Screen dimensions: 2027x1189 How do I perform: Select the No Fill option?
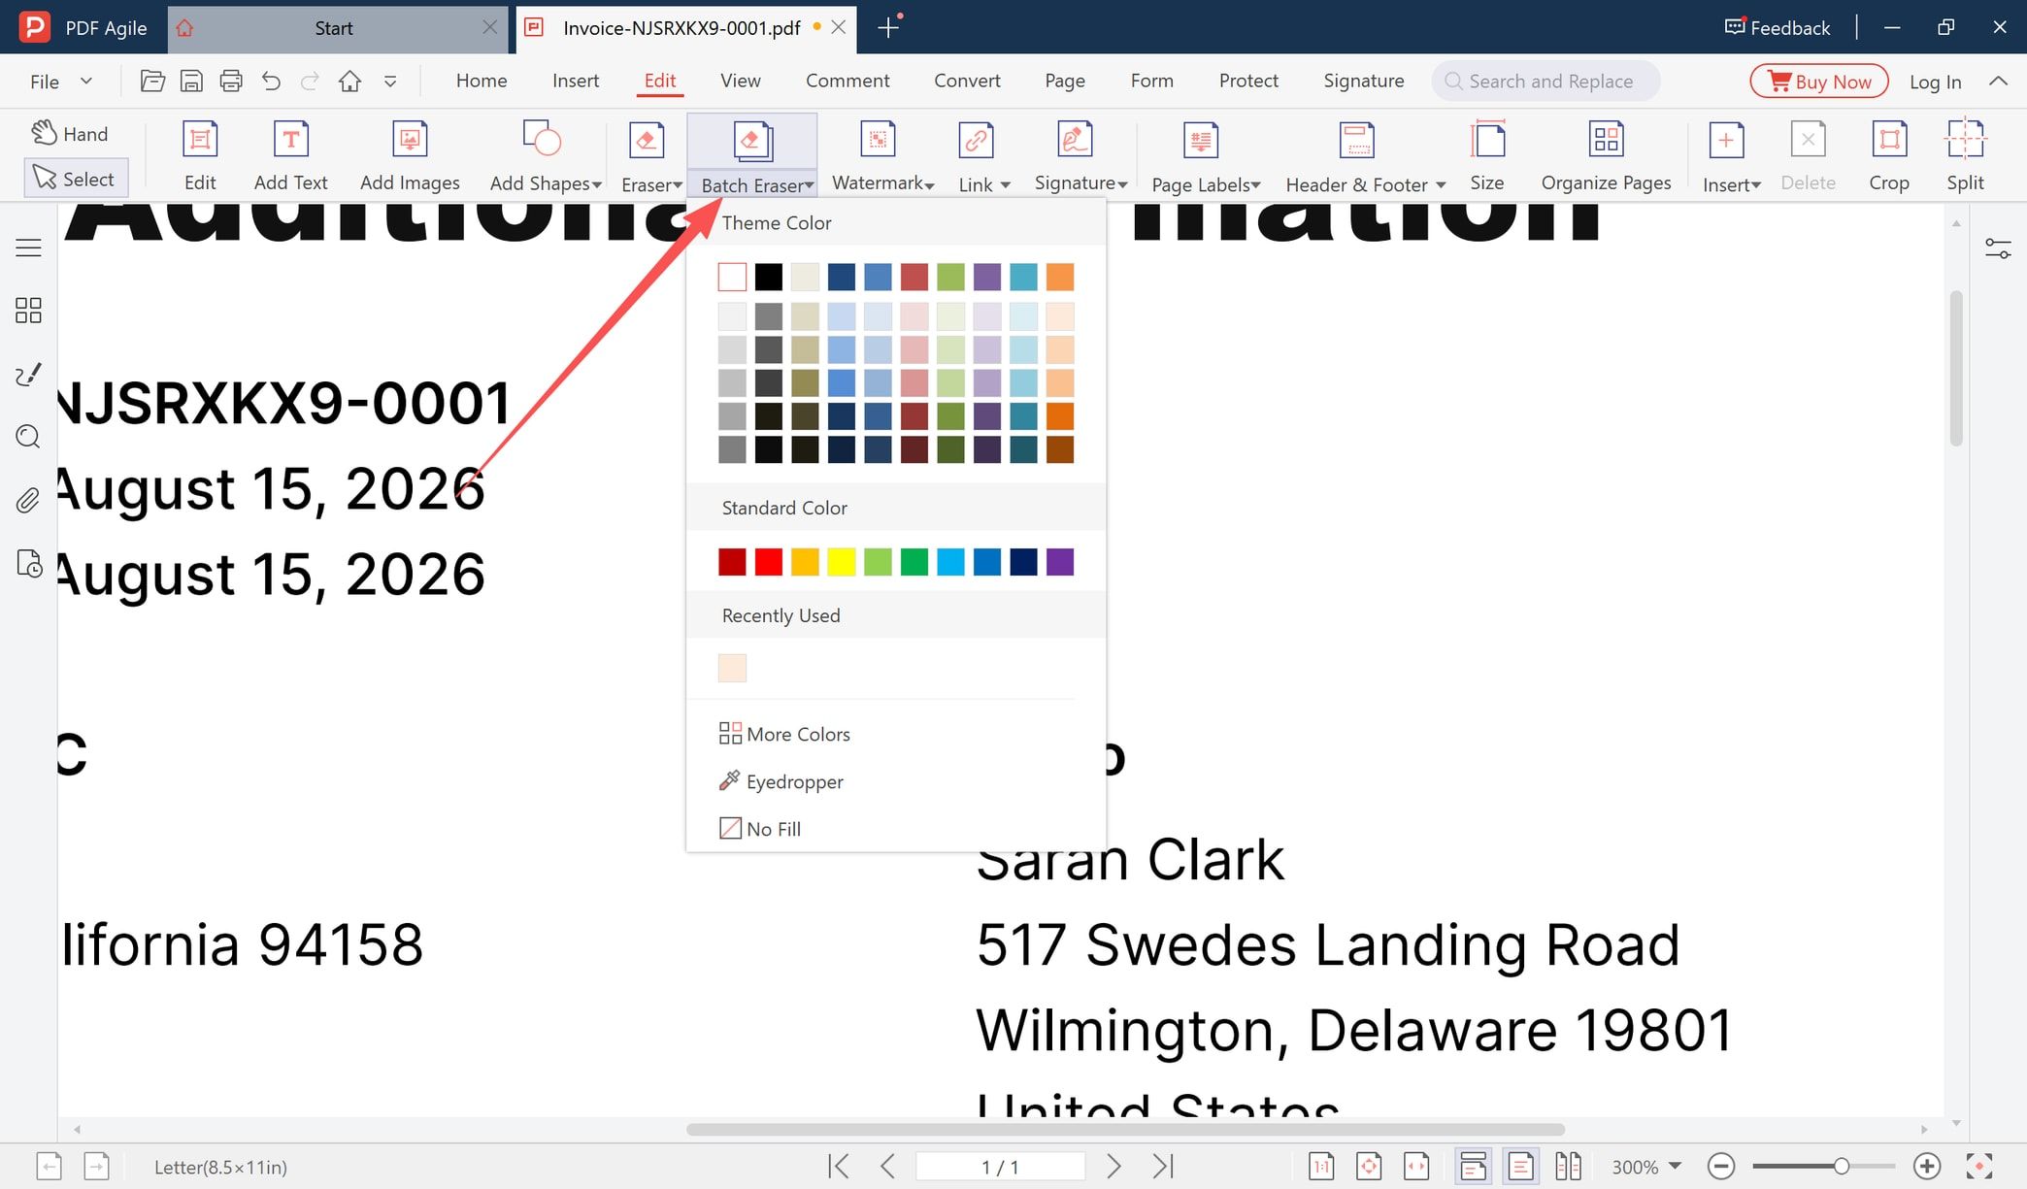[760, 829]
